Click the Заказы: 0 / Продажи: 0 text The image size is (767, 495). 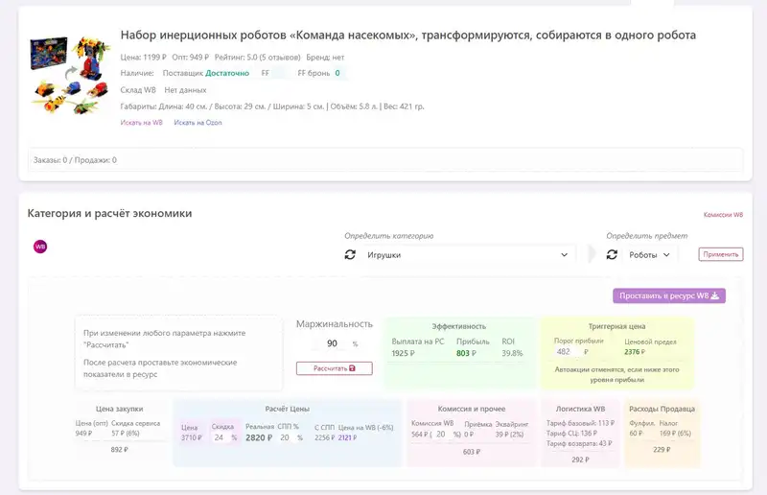pyautogui.click(x=75, y=160)
